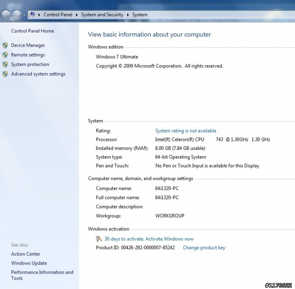
Task: Click the Forward navigation arrow
Action: [x=17, y=15]
